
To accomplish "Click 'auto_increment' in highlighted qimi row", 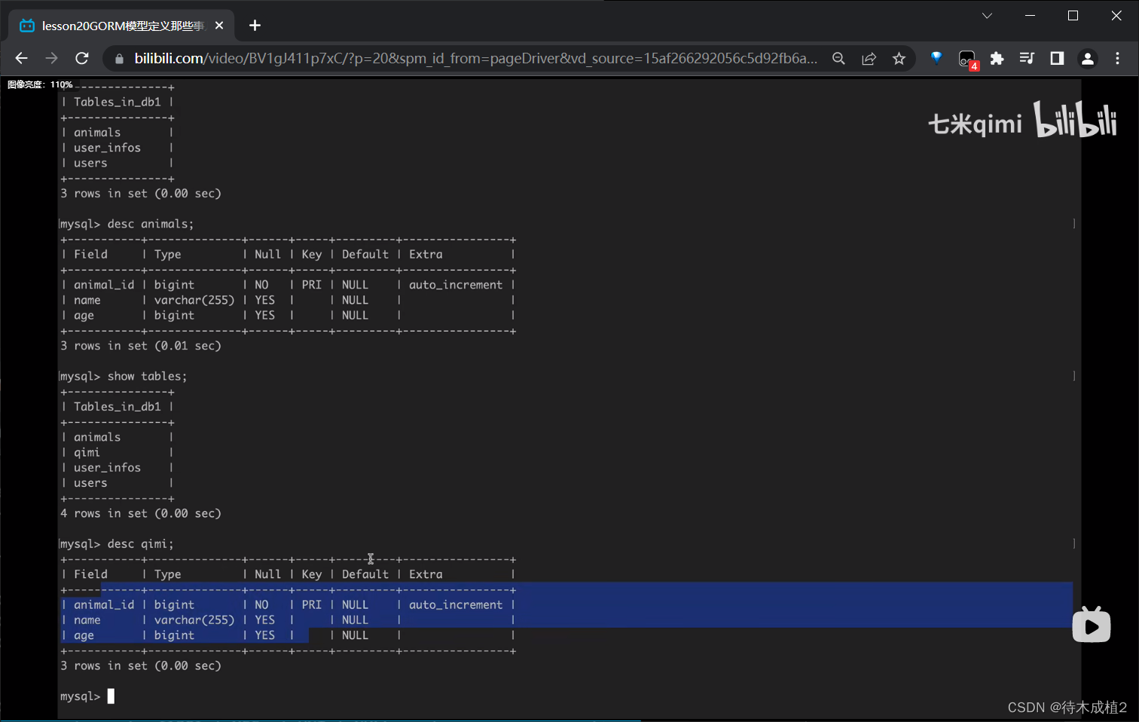I will 456,604.
